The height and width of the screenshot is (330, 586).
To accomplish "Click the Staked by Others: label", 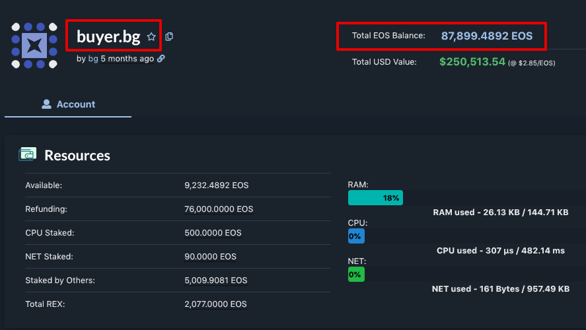I will pos(60,280).
